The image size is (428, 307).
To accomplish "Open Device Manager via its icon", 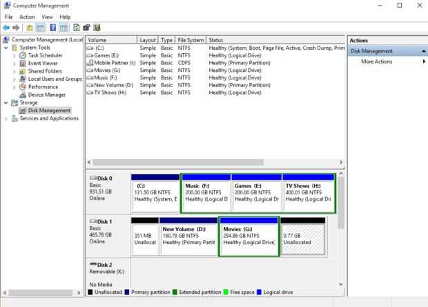I will coord(23,95).
